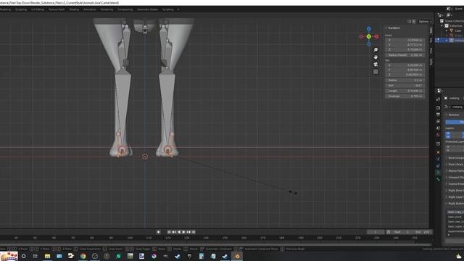This screenshot has width=464, height=261.
Task: Open File Explorer from the taskbar
Action: coord(47,256)
